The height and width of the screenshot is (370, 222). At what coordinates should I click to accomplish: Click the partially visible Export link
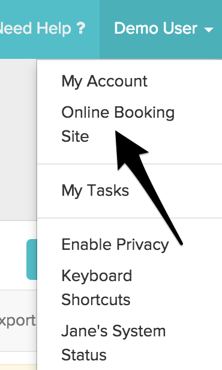click(x=17, y=321)
